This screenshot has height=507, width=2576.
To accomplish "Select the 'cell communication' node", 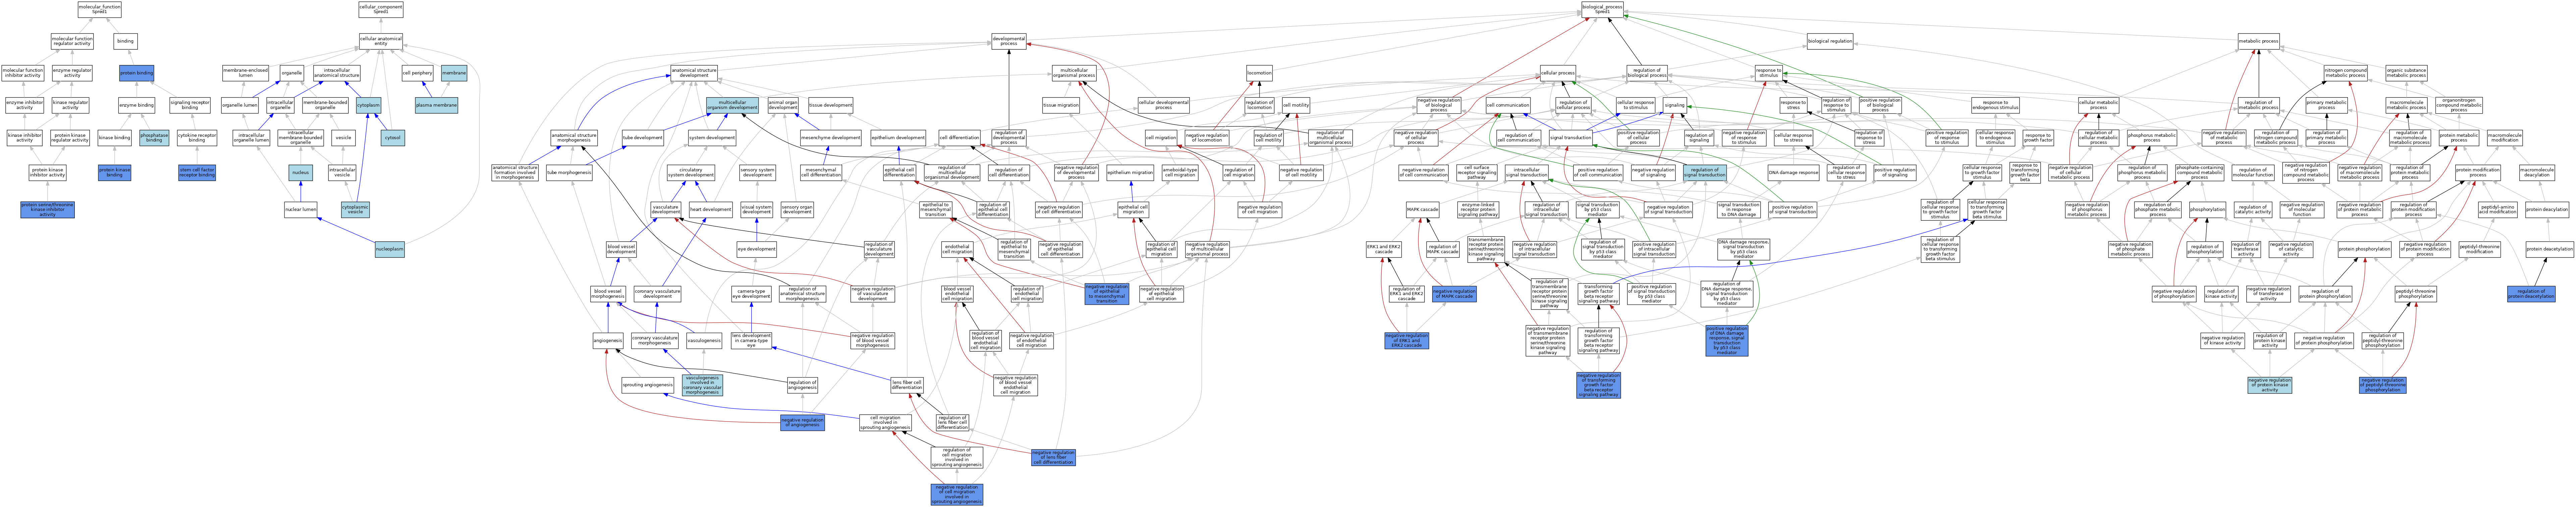I will 1508,105.
